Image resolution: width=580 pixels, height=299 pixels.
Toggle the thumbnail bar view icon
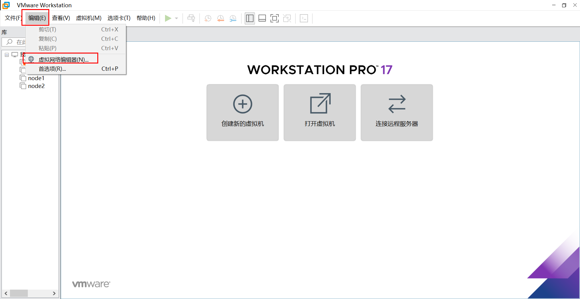(x=262, y=18)
